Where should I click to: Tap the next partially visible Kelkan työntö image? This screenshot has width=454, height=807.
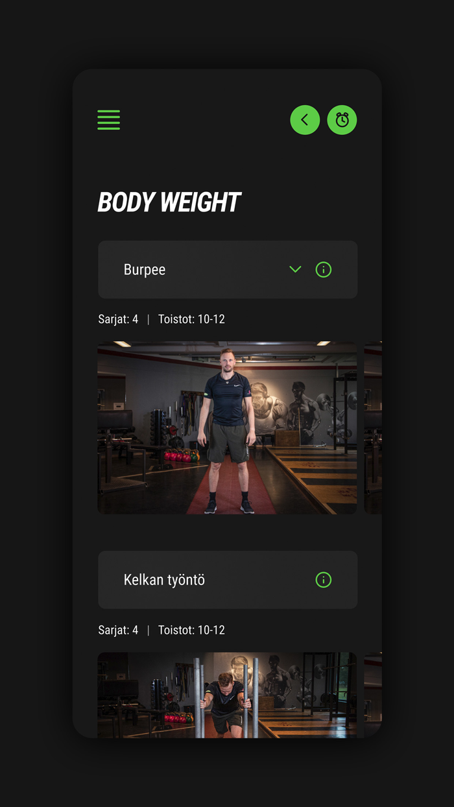[x=373, y=695]
